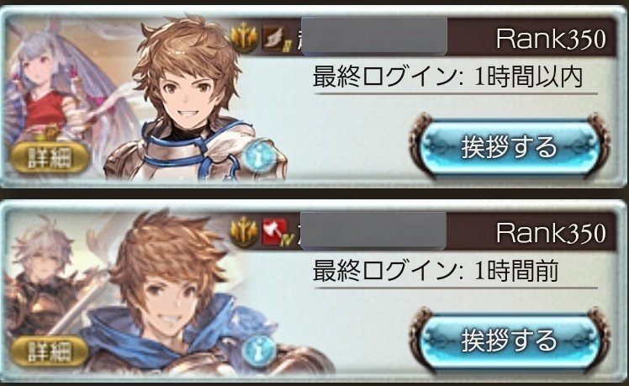The width and height of the screenshot is (629, 386).
Task: Click Rank350 on the 1時間前 friend card
Action: [551, 233]
